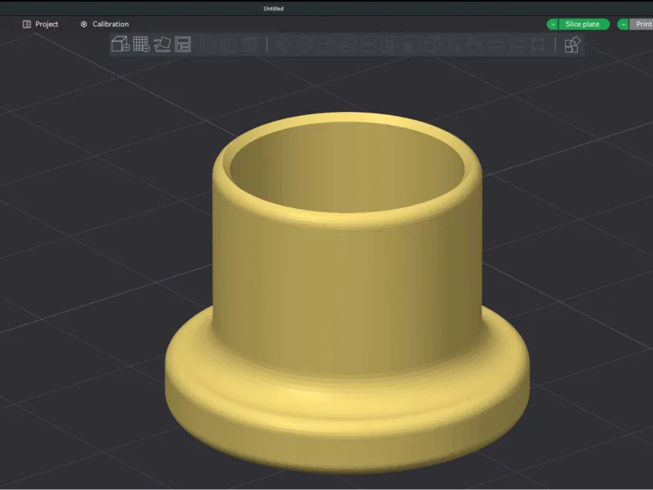Expand the Slice plate dropdown arrow
Screen dimensions: 653x490
[553, 24]
